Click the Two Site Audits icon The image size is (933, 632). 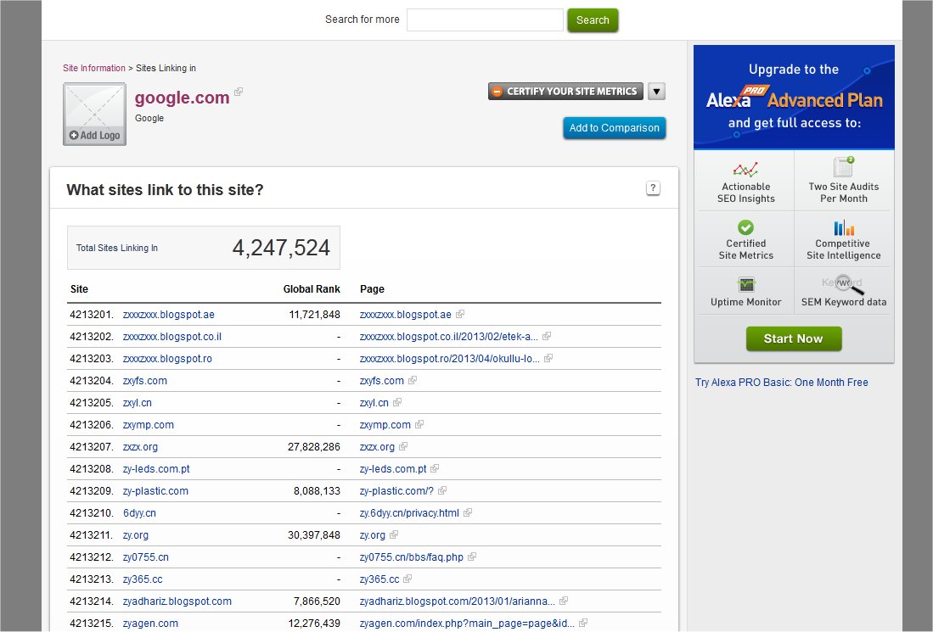point(843,167)
